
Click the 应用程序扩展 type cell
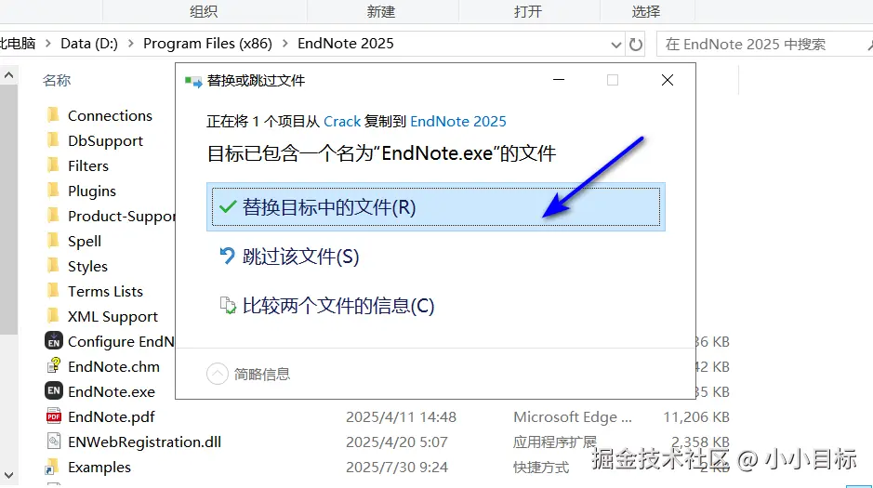(554, 442)
